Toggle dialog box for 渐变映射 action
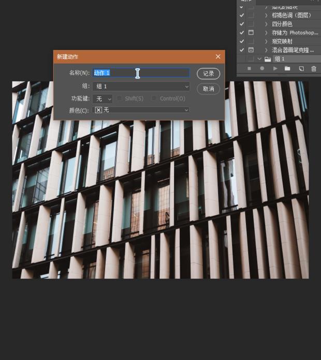 [x=251, y=41]
